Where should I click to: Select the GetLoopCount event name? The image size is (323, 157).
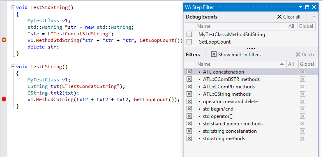click(x=215, y=42)
